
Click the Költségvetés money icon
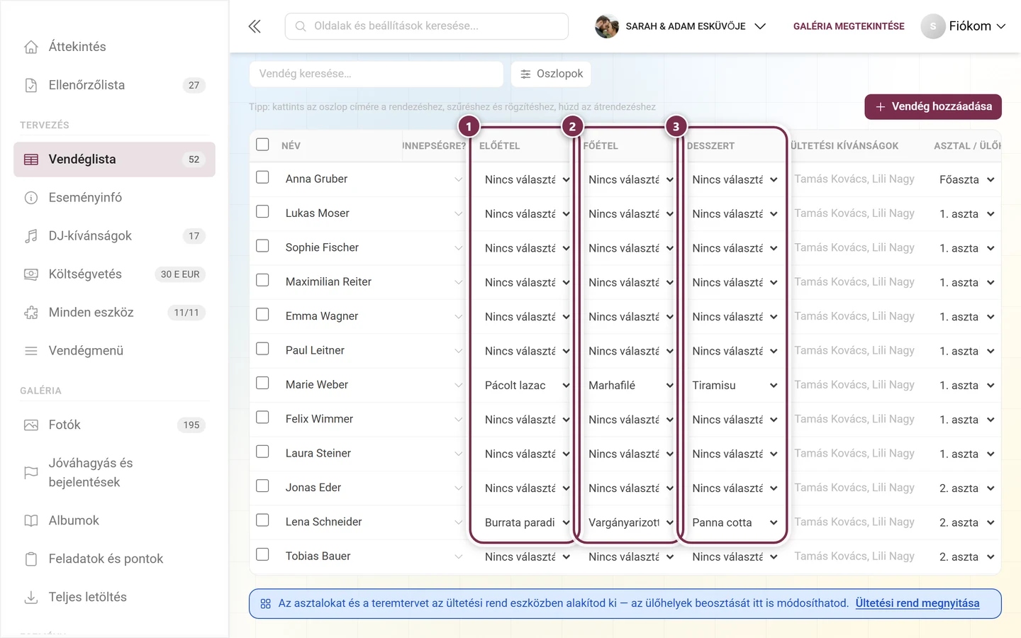pos(31,274)
